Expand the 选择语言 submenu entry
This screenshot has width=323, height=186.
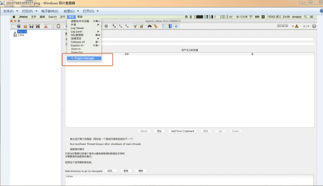[84, 39]
